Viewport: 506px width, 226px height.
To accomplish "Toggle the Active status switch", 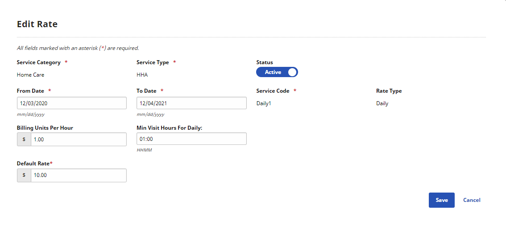I will 277,72.
